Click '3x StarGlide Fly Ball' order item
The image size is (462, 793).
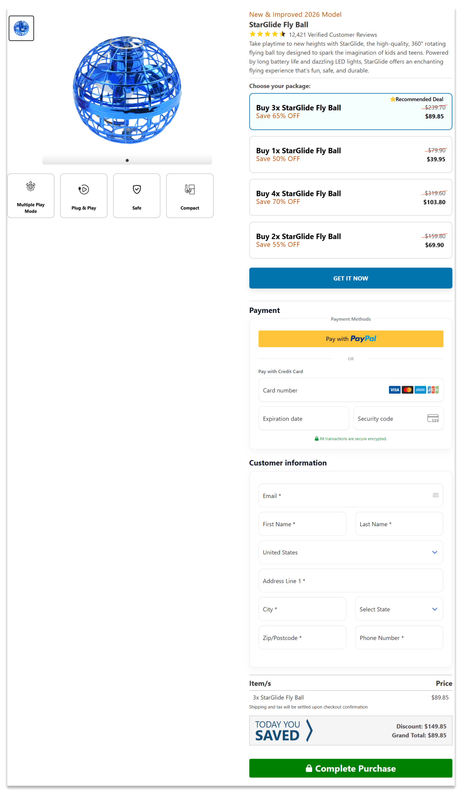pos(278,697)
